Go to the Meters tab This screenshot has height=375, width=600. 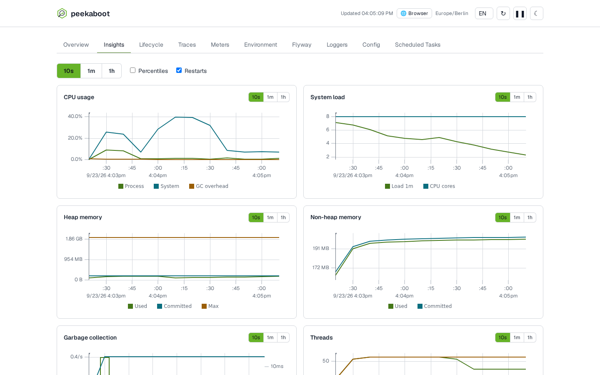pos(220,45)
